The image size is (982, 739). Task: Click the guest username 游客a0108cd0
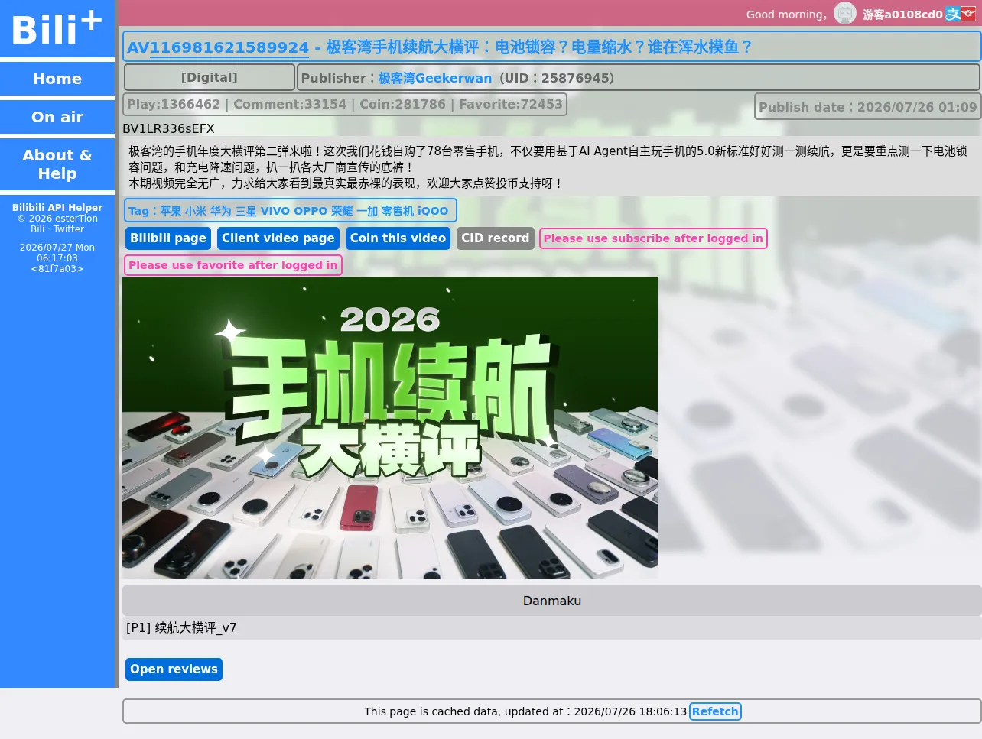902,15
